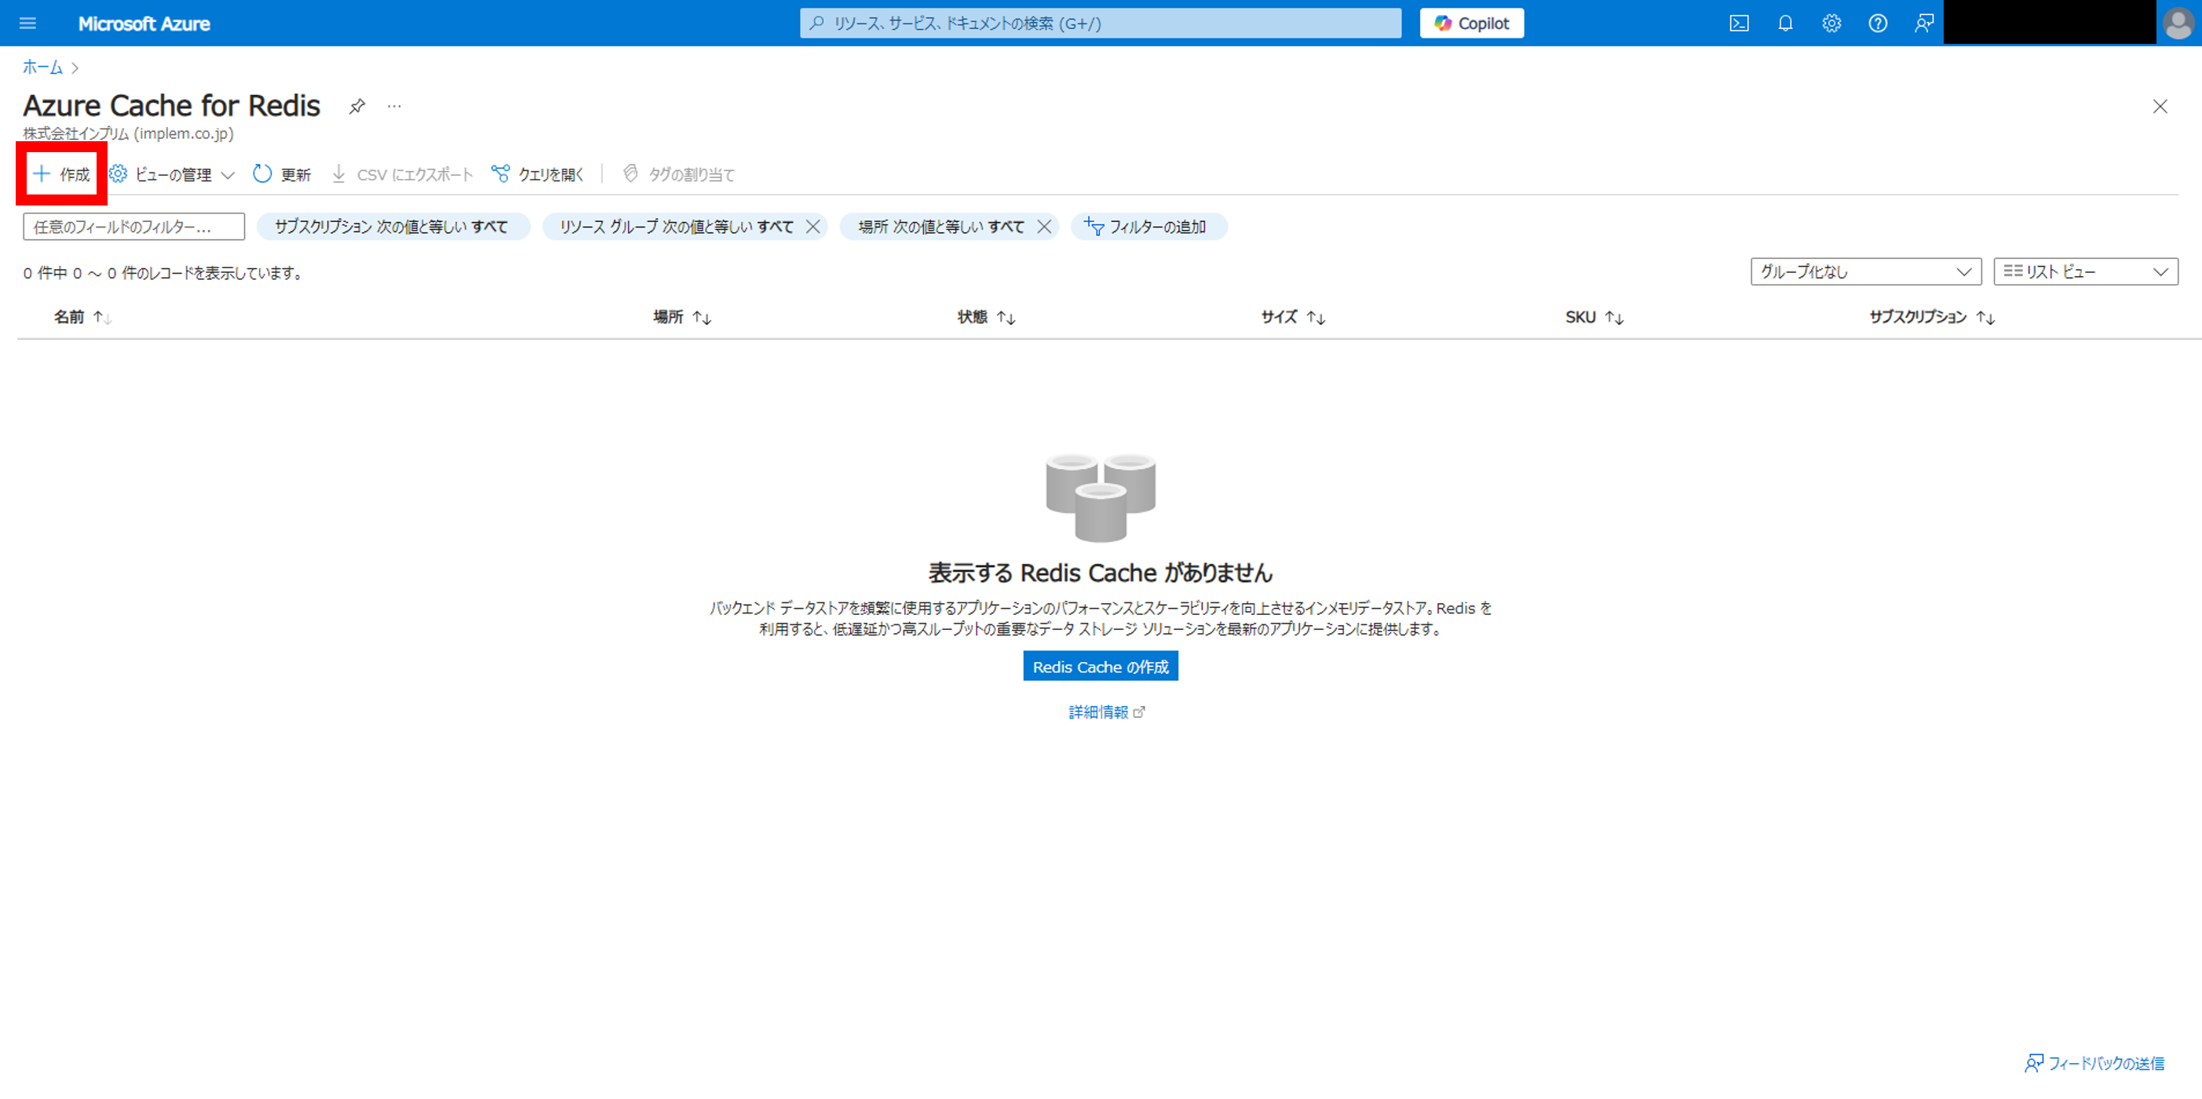2202x1099 pixels.
Task: Open the 場所 filter pill
Action: point(940,226)
